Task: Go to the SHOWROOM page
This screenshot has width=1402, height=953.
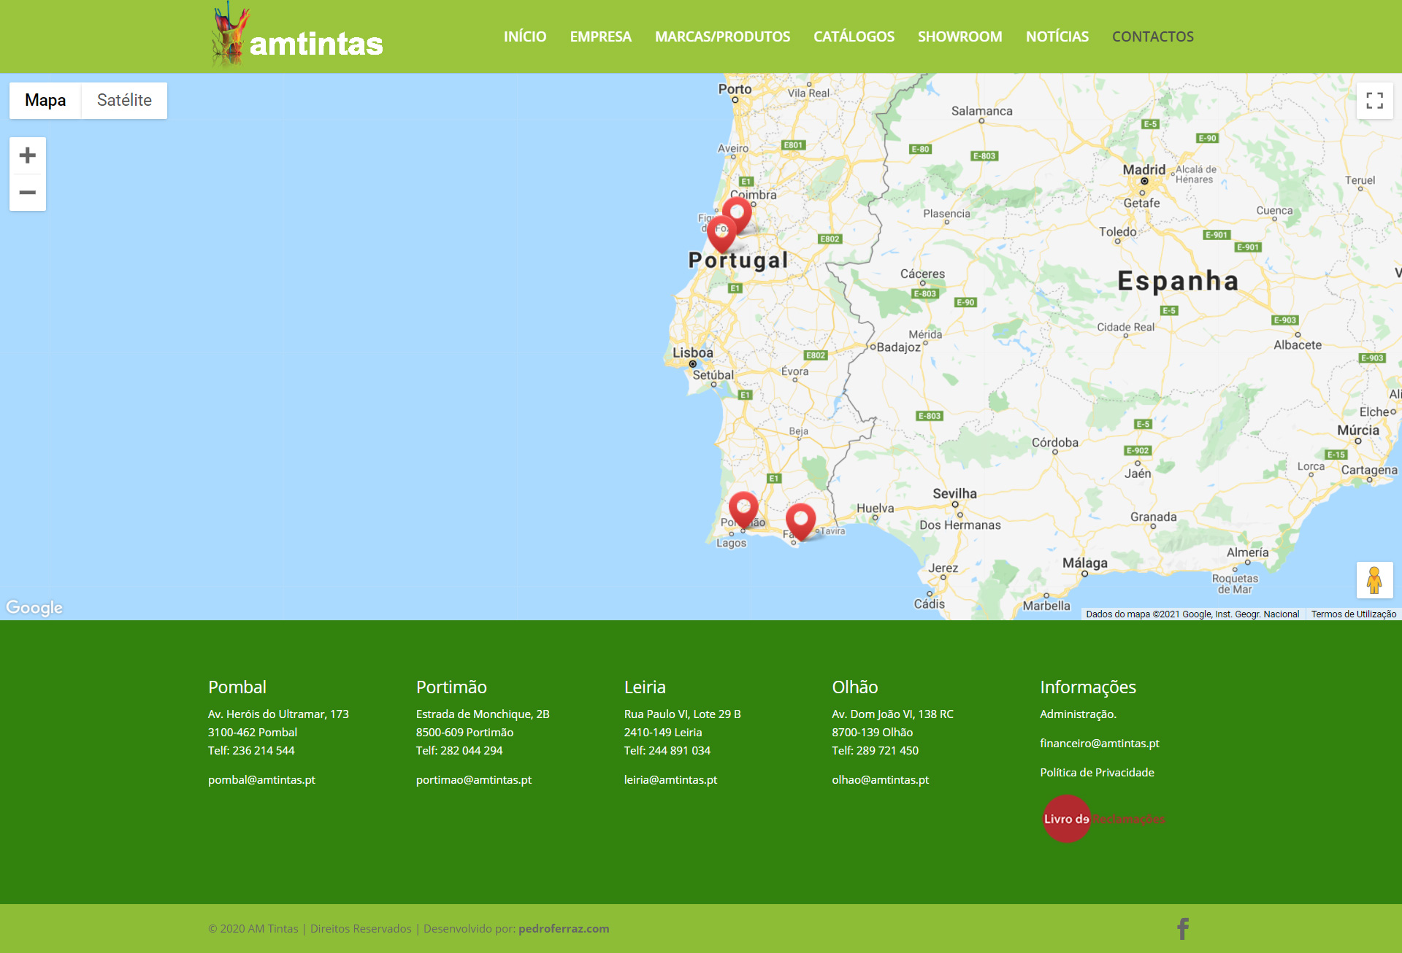Action: coord(959,36)
